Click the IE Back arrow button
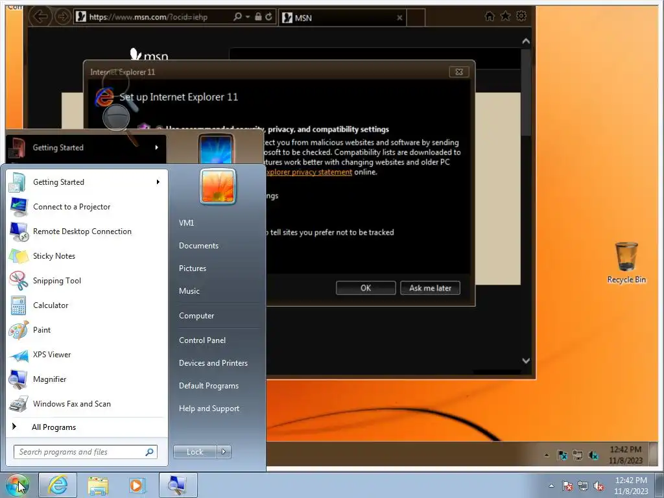The image size is (664, 498). point(41,17)
